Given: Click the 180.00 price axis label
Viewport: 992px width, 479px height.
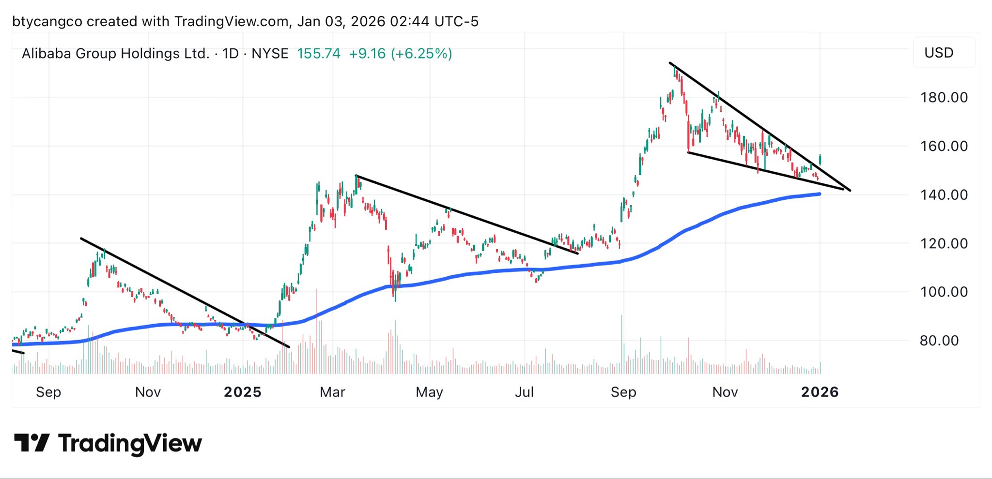Looking at the screenshot, I should pyautogui.click(x=944, y=97).
